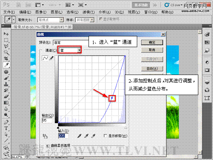Open the Channels panel icon
Image resolution: width=213 pixels, height=160 pixels.
tap(207, 90)
